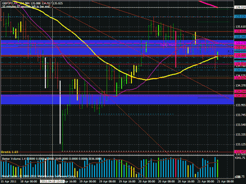Click the '20 Apr 08:00' time label
The image size is (246, 184).
(x=166, y=182)
